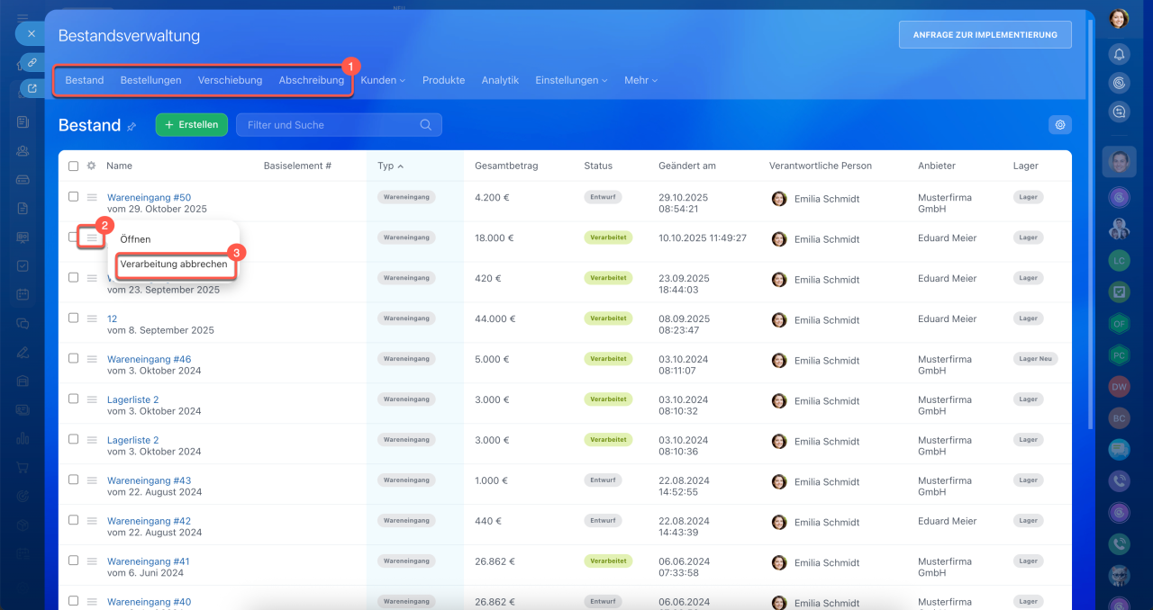Screen dimensions: 1153x610
Task: Click the pin icon beside Bestand heading
Action: (132, 127)
